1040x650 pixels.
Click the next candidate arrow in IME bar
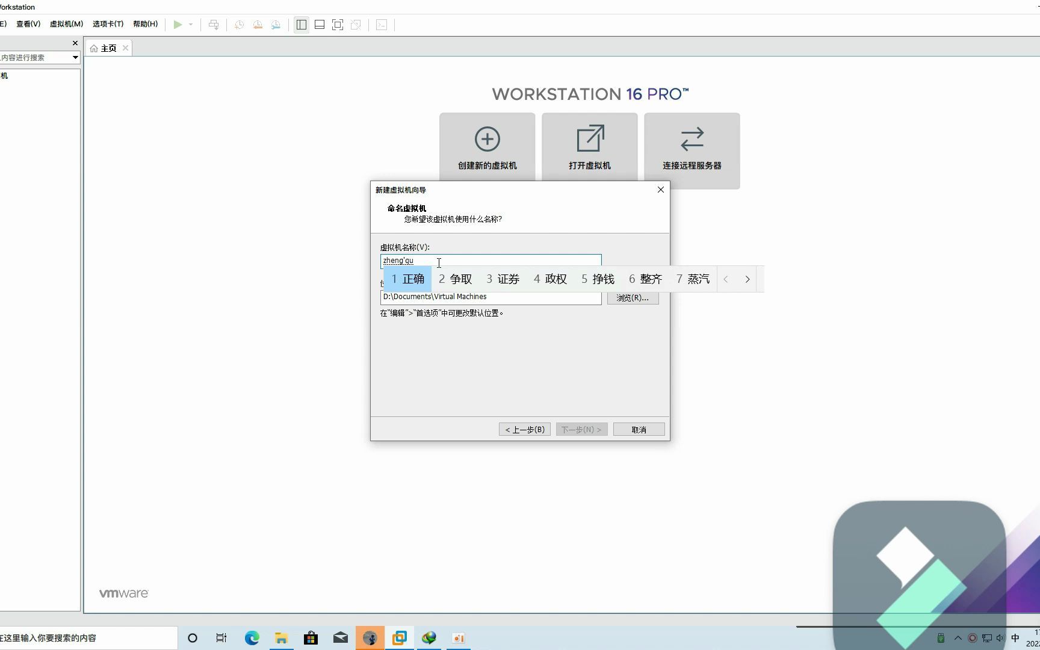click(x=747, y=279)
